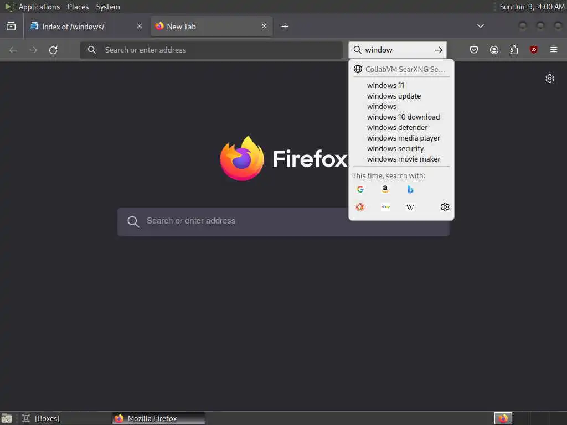The height and width of the screenshot is (425, 567).
Task: Open the Firefox account icon
Action: click(x=494, y=50)
